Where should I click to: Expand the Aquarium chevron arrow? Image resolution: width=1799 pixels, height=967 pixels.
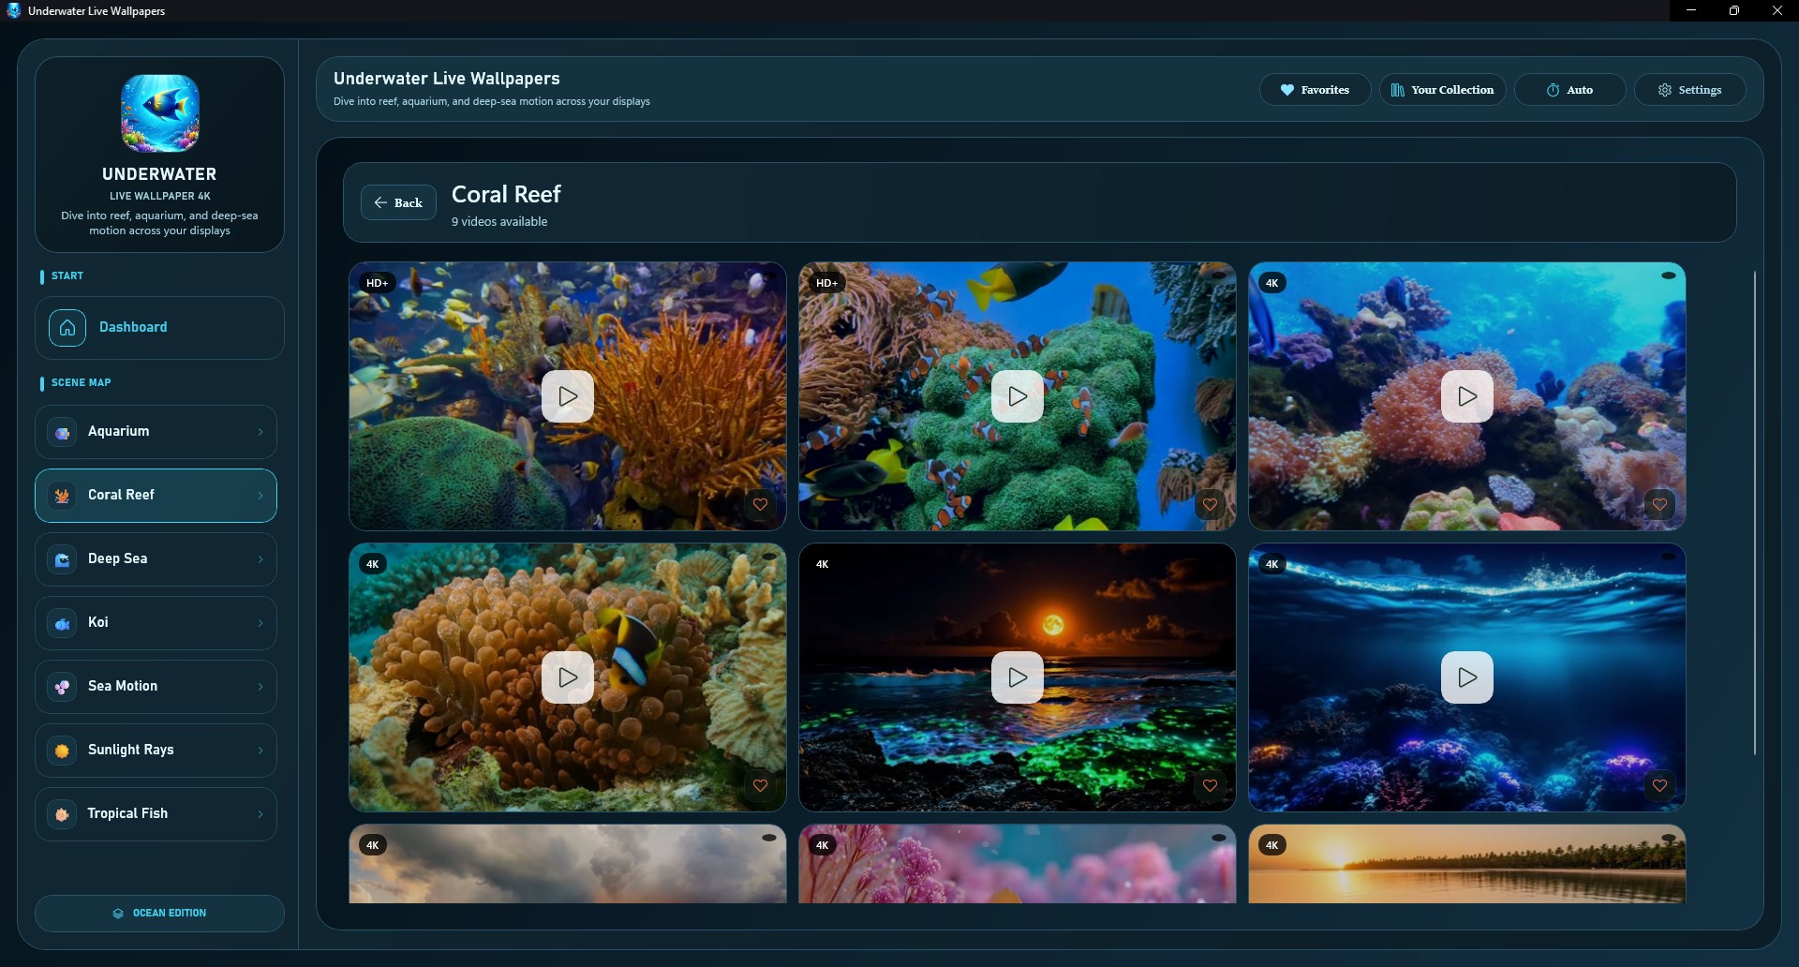pos(260,432)
